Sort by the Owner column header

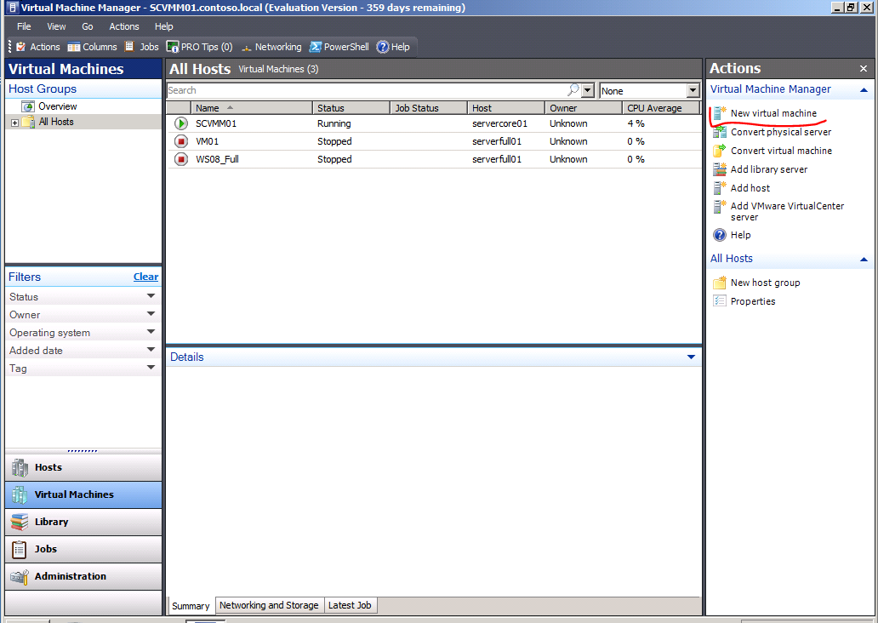(x=584, y=108)
